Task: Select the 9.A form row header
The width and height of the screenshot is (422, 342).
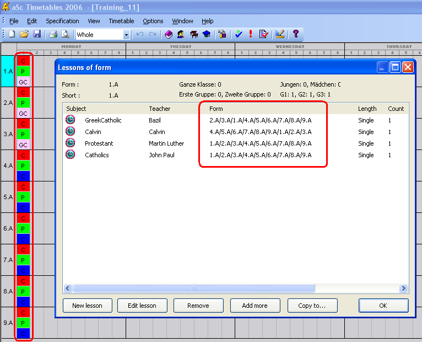Action: coord(8,323)
